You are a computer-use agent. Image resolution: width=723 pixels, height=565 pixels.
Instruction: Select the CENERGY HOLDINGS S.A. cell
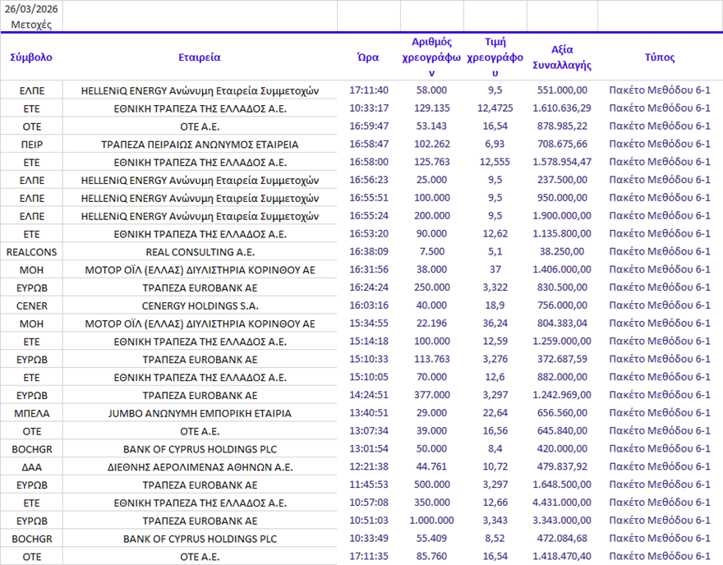coord(200,306)
